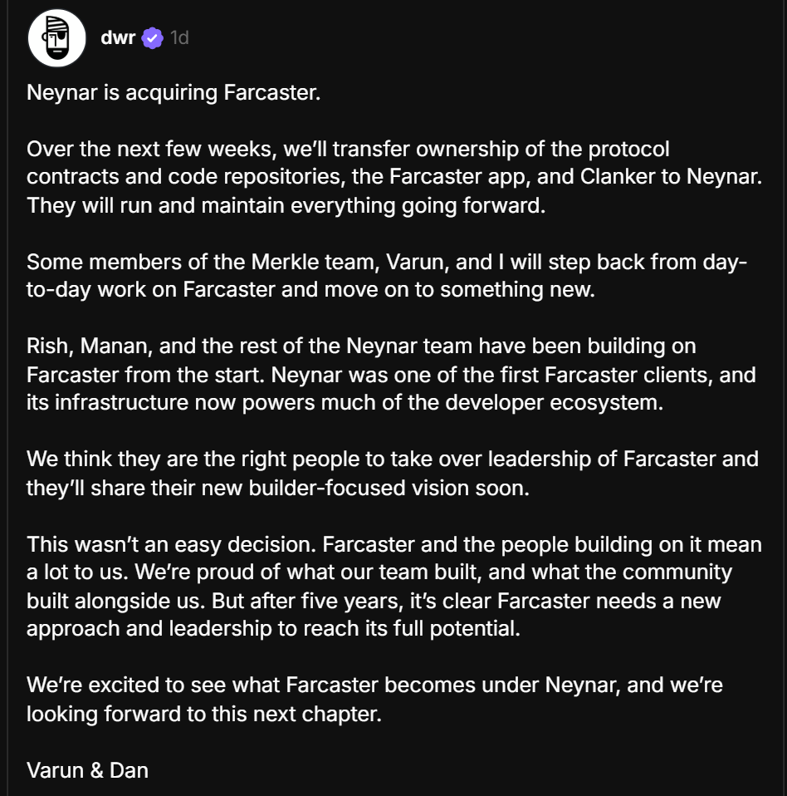Click the scrollbar on the right edge
The height and width of the screenshot is (796, 787).
click(x=784, y=398)
